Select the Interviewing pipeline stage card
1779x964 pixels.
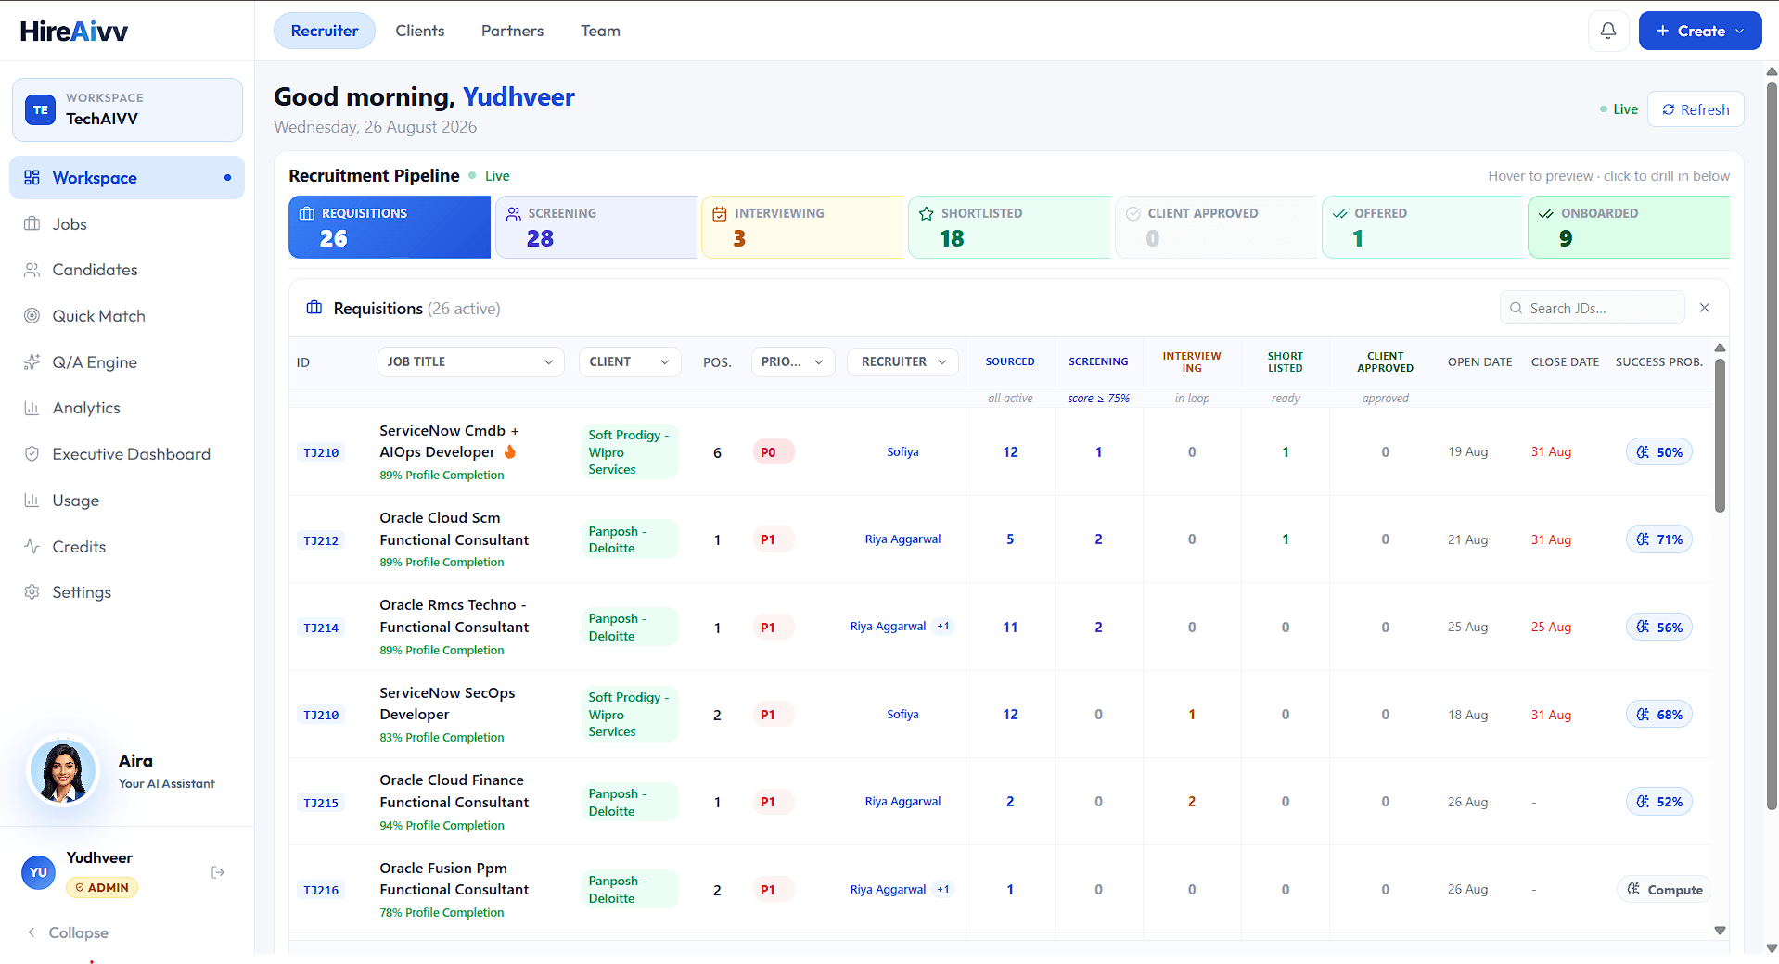(802, 227)
